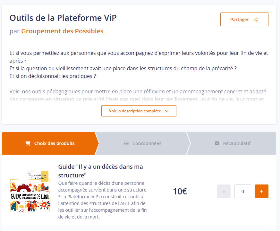Screen dimensions: 280x231
Task: Decrease guide quantity with minus button
Action: [x=224, y=191]
